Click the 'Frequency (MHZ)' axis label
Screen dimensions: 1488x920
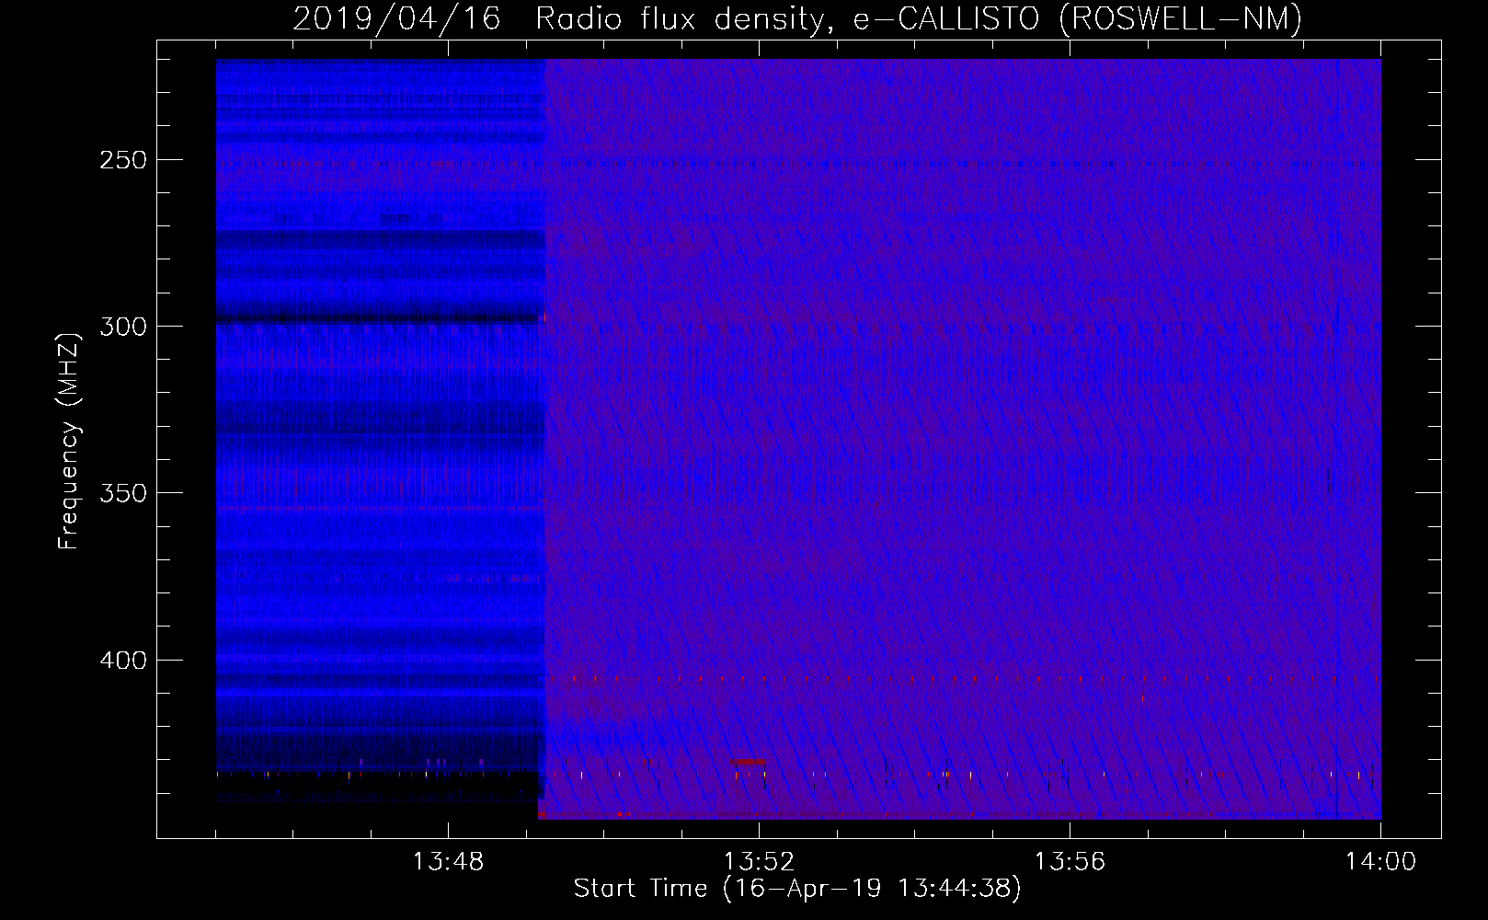[x=69, y=442]
